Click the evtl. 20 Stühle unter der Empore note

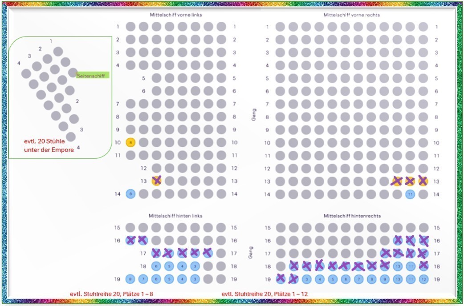point(48,145)
